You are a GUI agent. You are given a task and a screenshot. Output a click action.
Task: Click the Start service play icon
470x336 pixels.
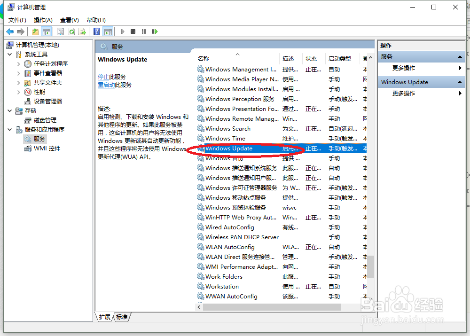click(x=122, y=31)
